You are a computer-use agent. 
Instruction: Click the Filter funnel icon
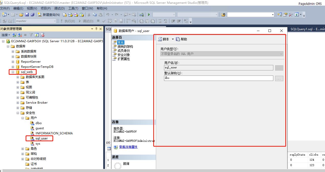tap(31, 35)
